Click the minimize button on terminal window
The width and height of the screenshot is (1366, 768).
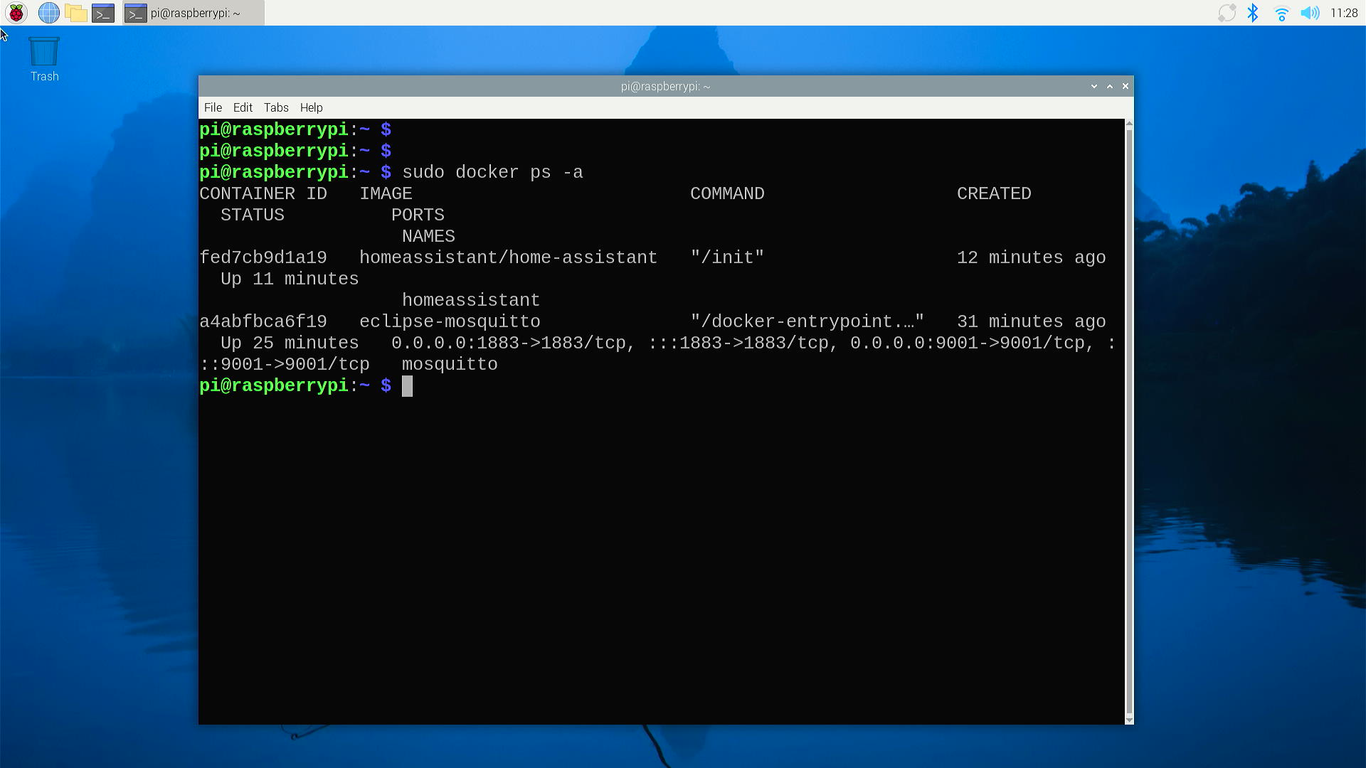pos(1093,86)
